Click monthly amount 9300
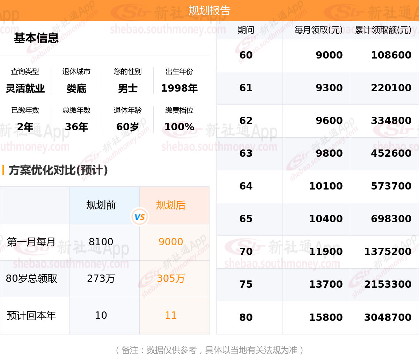The height and width of the screenshot is (355, 419). 329,88
